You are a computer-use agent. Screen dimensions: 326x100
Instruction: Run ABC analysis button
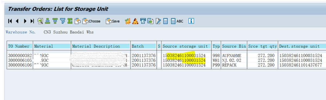tap(177, 21)
